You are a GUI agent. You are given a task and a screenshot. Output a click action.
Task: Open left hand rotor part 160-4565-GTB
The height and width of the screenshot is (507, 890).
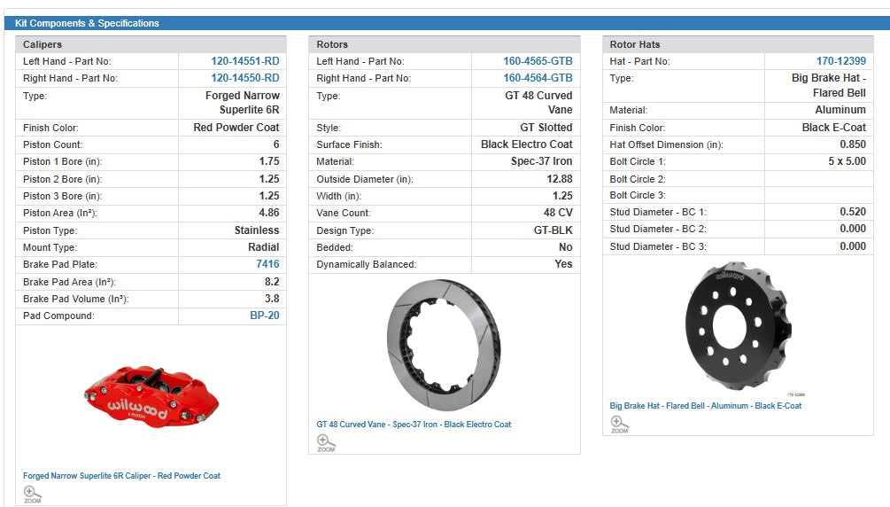538,61
